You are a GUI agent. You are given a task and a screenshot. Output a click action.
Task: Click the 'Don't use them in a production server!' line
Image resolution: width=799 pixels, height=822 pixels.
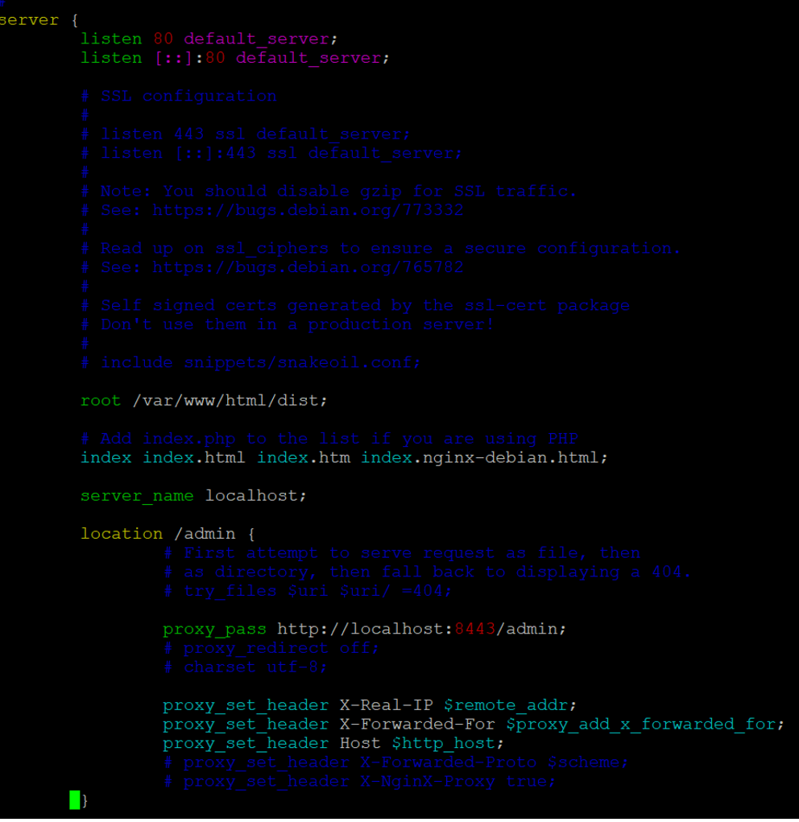288,324
